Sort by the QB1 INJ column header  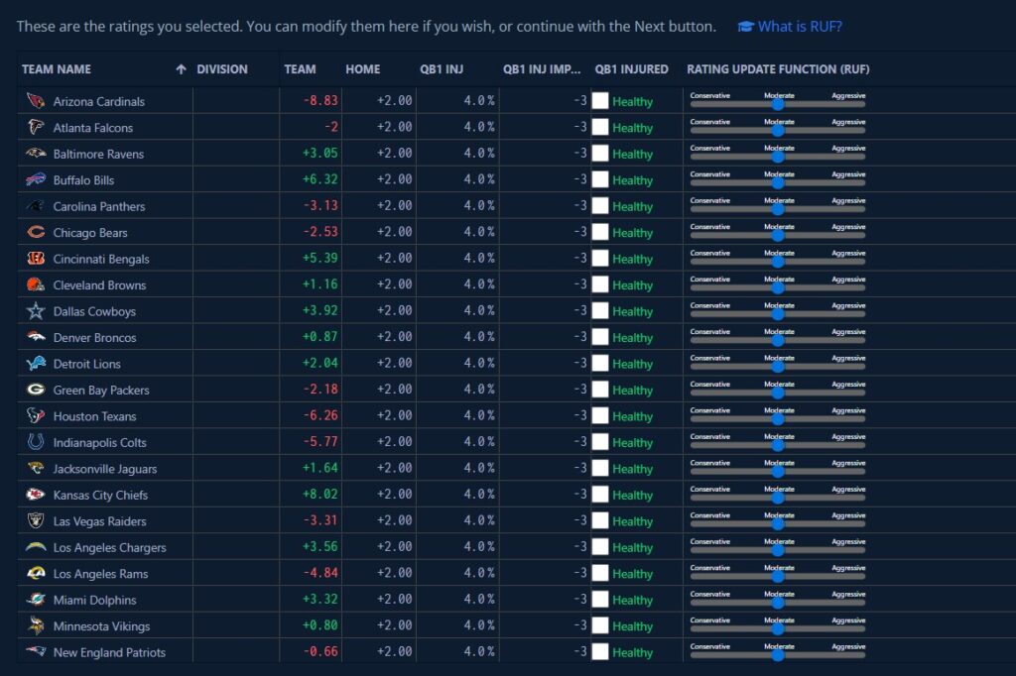[442, 69]
